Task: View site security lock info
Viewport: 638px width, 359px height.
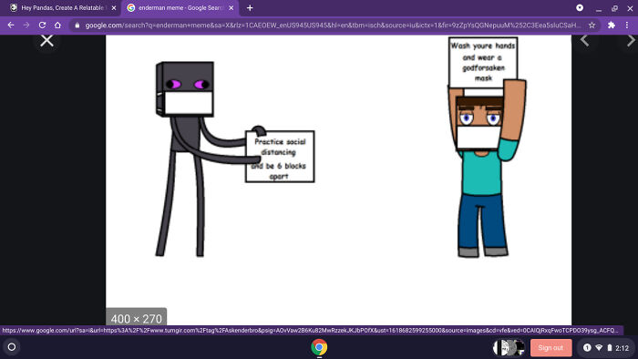Action: pos(77,26)
